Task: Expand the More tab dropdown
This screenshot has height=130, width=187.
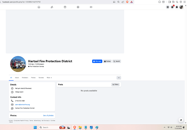Action: point(49,78)
